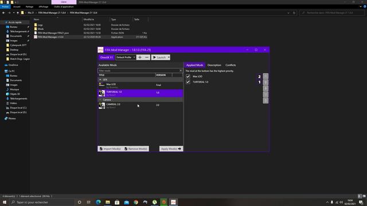The image size is (367, 206).
Task: Click bottom button in priority control column
Action: [266, 101]
